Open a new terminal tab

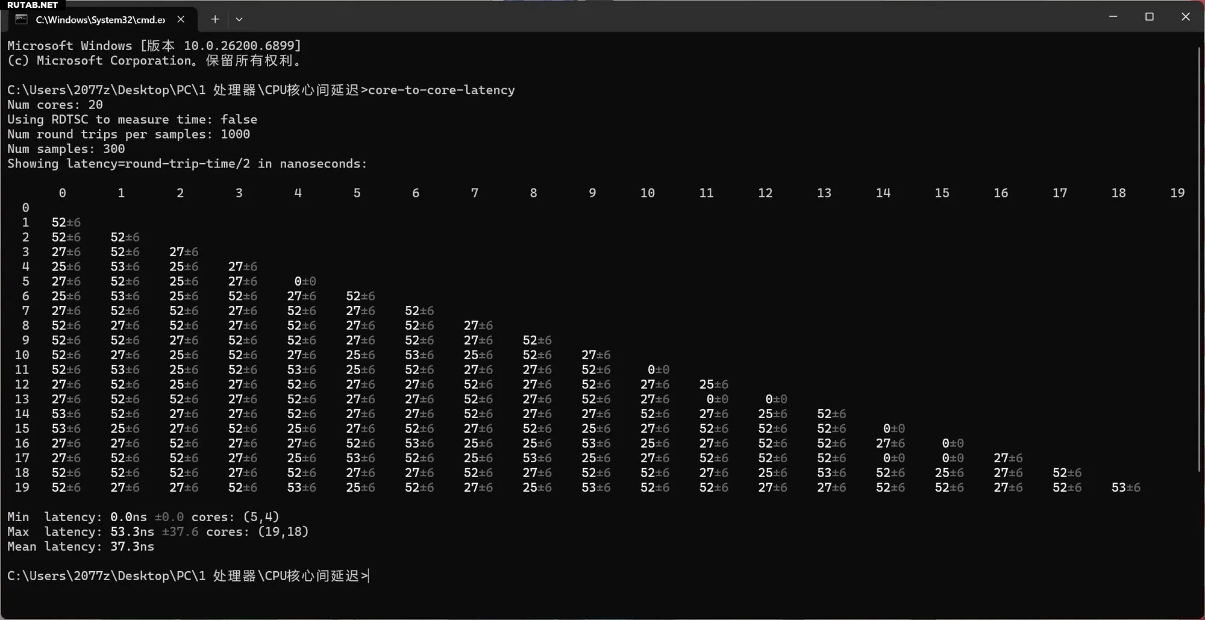(215, 19)
